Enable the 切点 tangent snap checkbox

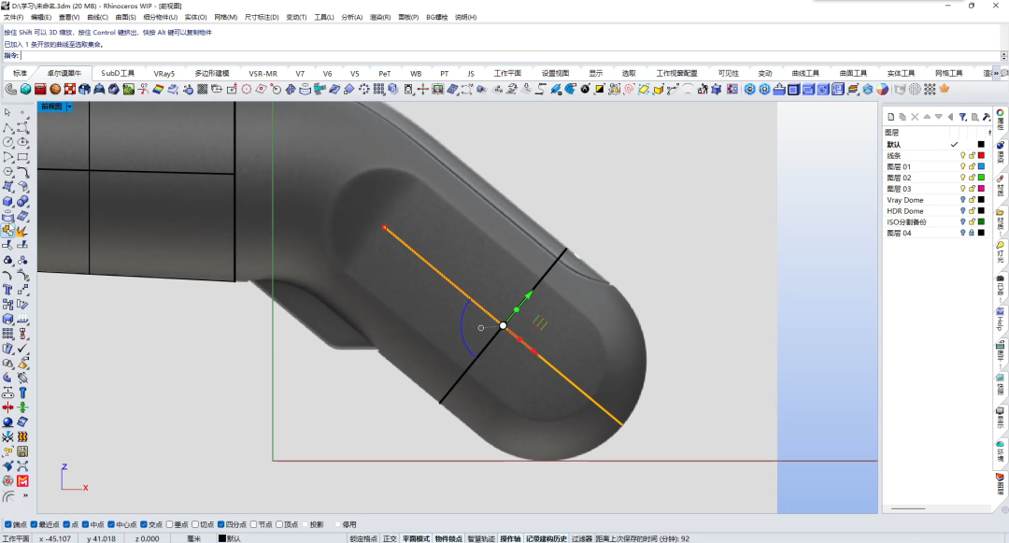195,525
